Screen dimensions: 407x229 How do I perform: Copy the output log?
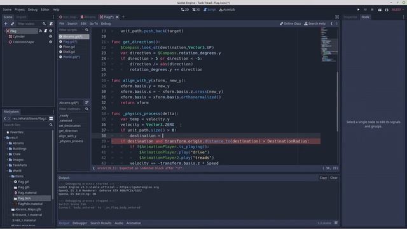pos(323,178)
